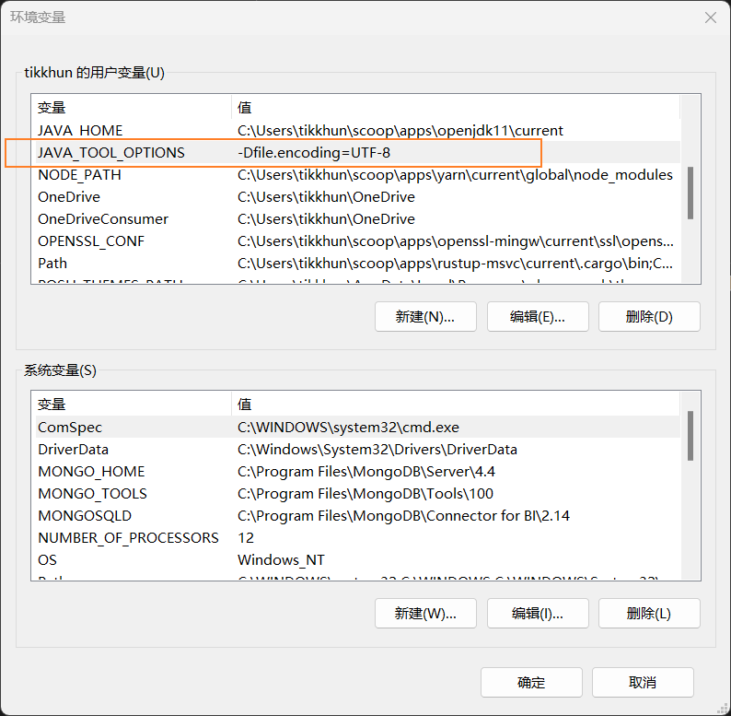Screen dimensions: 731x716
Task: Click the C:\WINDOWS\system32\cmd.exe value
Action: coord(348,427)
